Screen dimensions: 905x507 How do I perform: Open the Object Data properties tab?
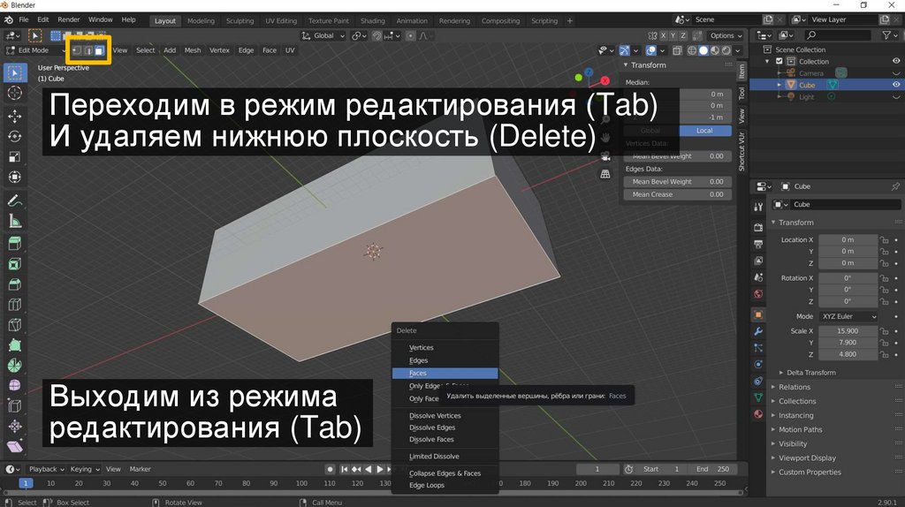758,397
